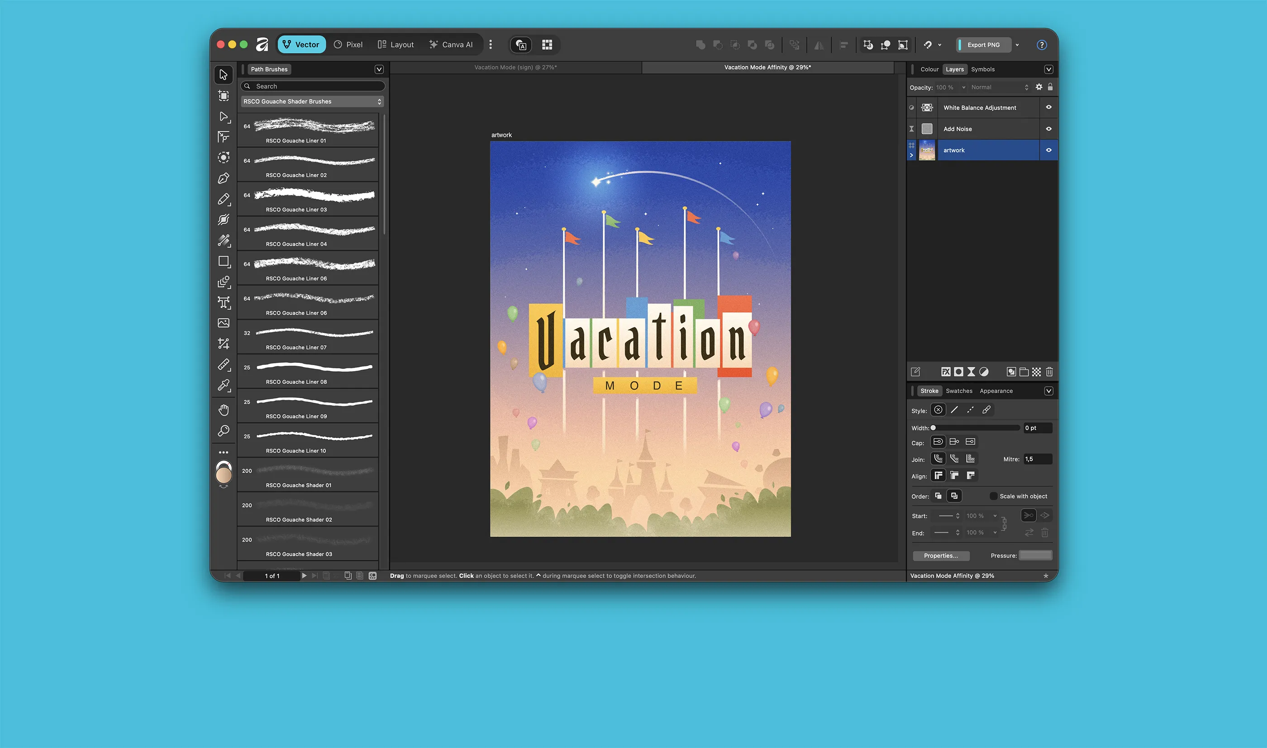
Task: Click the grid view toolbar icon
Action: pos(547,45)
